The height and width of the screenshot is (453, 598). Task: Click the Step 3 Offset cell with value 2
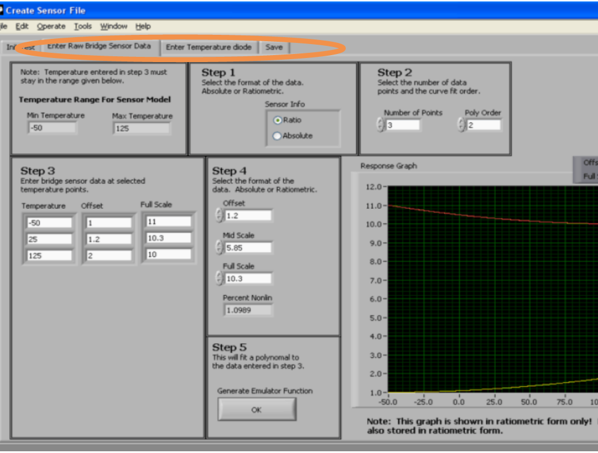(x=109, y=255)
